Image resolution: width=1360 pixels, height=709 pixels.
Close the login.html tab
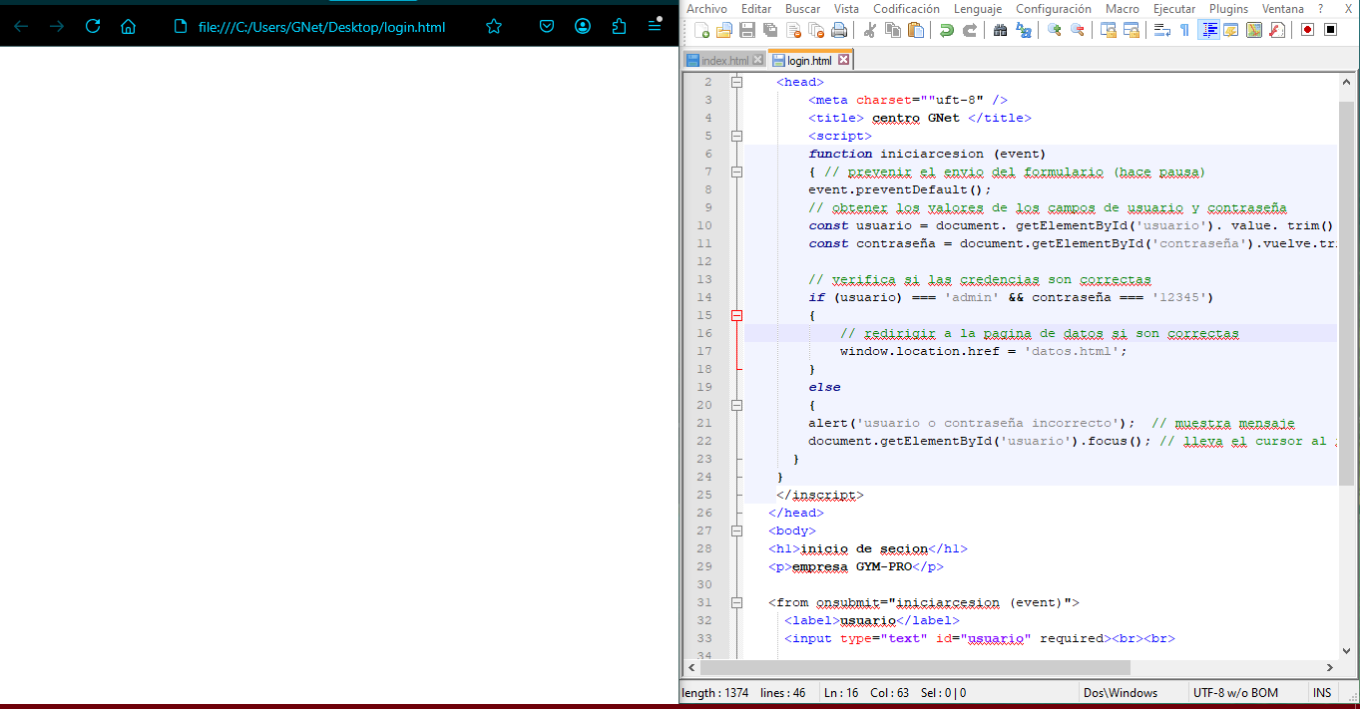pyautogui.click(x=843, y=61)
